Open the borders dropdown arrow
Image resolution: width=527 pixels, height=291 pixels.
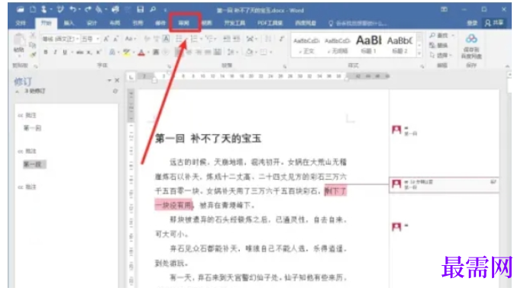[x=270, y=52]
